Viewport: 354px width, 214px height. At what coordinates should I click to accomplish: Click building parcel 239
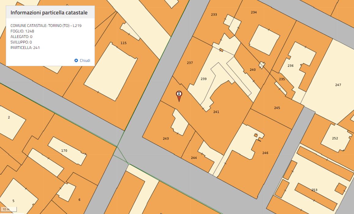click(203, 79)
